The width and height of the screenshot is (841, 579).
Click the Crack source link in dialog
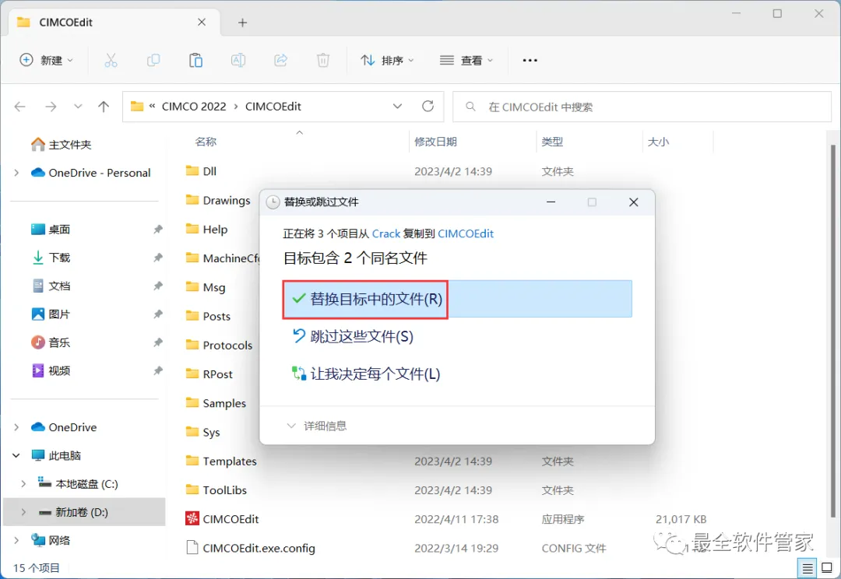tap(386, 233)
